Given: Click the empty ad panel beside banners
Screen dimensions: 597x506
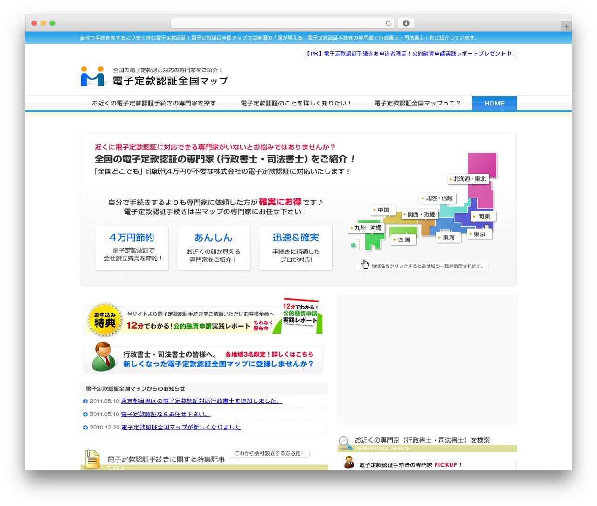Looking at the screenshot, I should (x=427, y=358).
